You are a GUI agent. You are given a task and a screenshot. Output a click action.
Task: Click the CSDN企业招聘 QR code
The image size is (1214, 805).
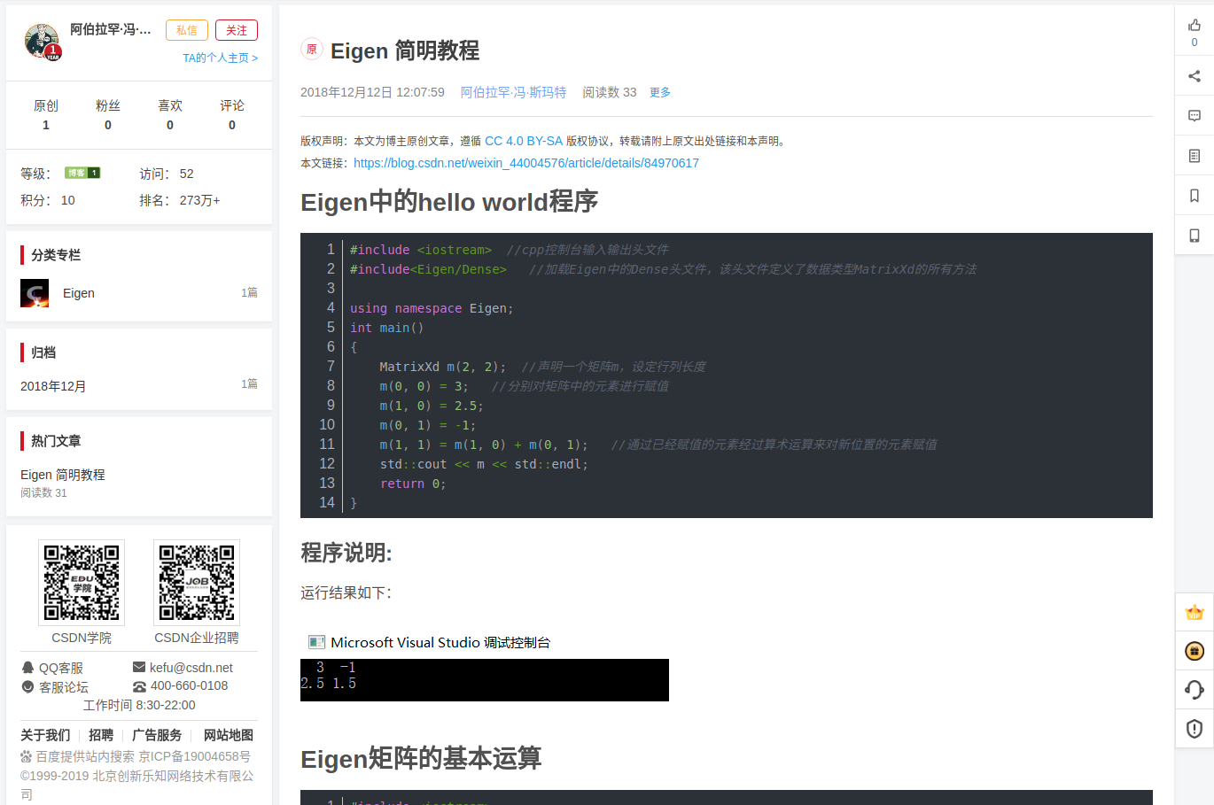tap(197, 583)
